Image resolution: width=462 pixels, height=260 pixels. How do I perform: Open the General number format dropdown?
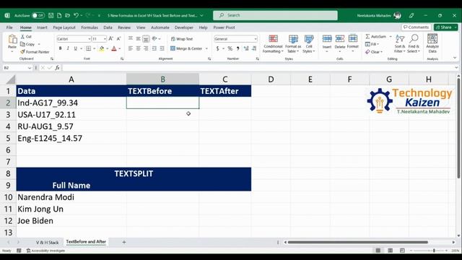pos(256,39)
